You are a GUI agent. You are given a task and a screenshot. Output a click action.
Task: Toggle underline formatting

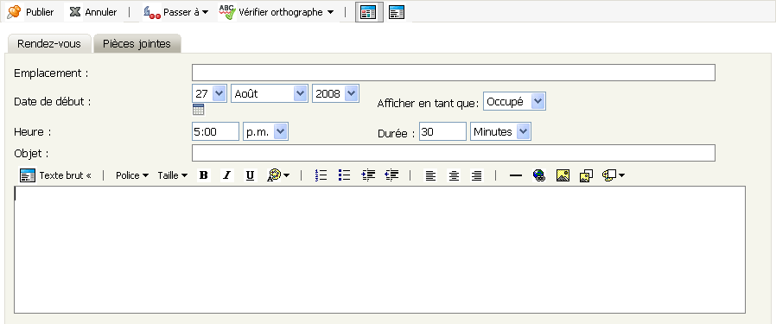[x=251, y=175]
